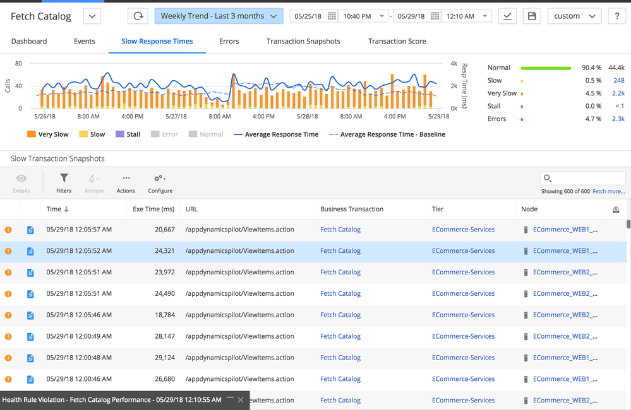Sort by the Business Transaction column header
This screenshot has height=410, width=631.
pyautogui.click(x=352, y=209)
